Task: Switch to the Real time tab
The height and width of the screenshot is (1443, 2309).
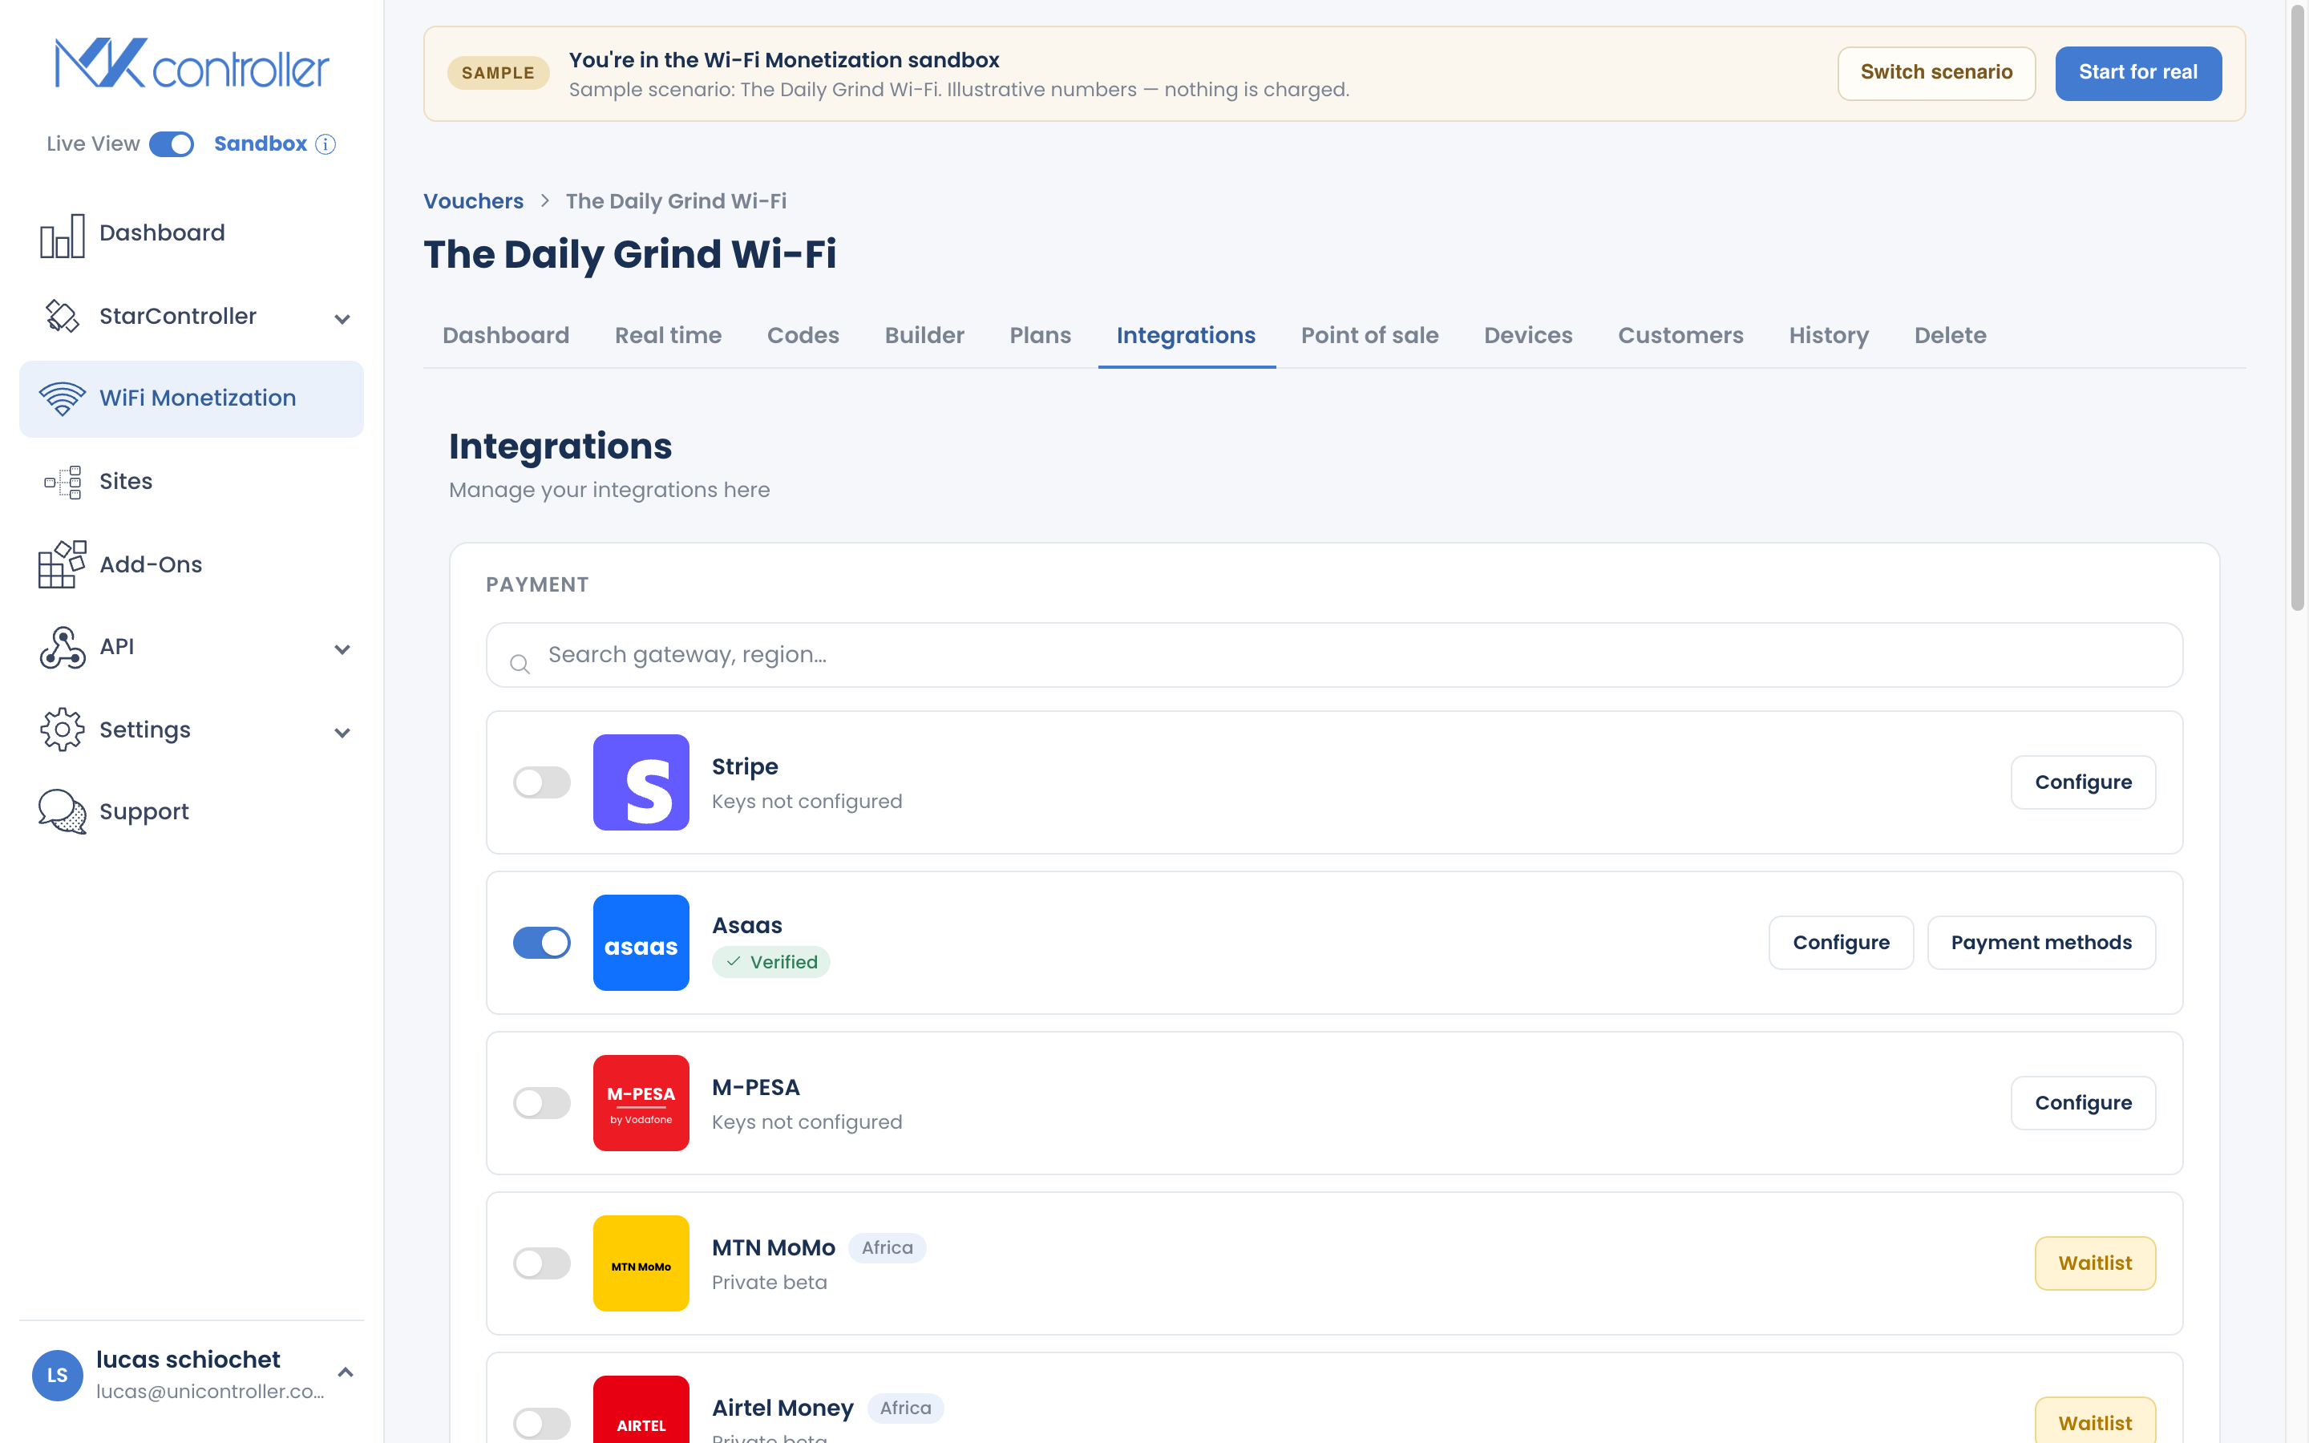Action: (668, 335)
